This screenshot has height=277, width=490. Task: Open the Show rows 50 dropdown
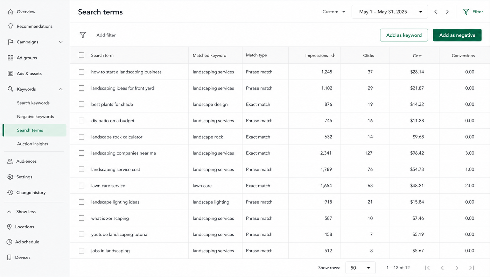pyautogui.click(x=360, y=268)
